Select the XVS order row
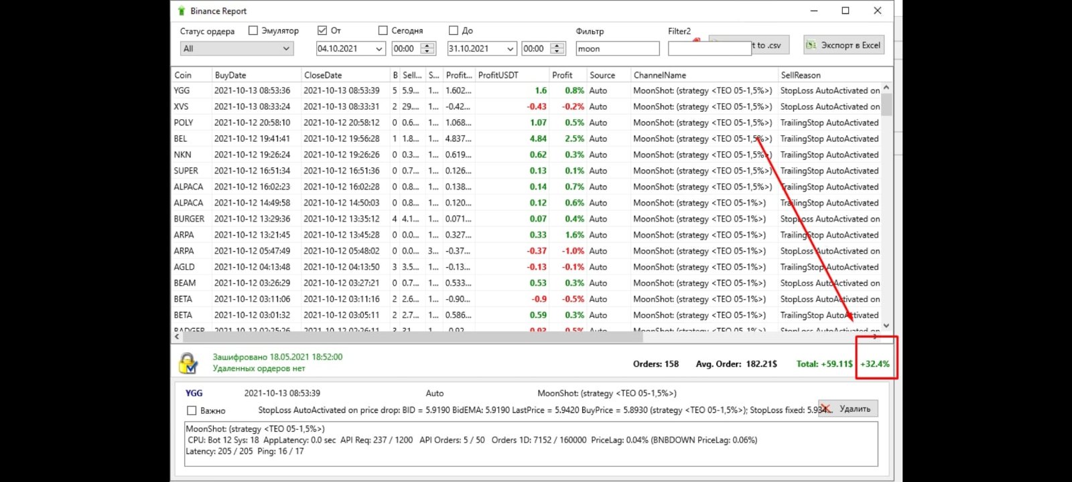1072x482 pixels. [527, 106]
